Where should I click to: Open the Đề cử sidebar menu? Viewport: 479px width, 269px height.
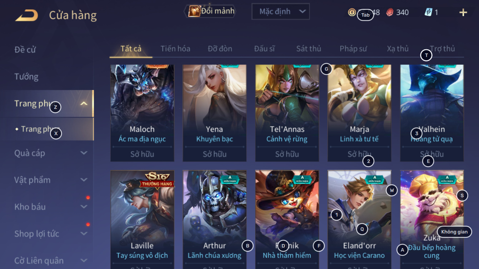coord(25,50)
